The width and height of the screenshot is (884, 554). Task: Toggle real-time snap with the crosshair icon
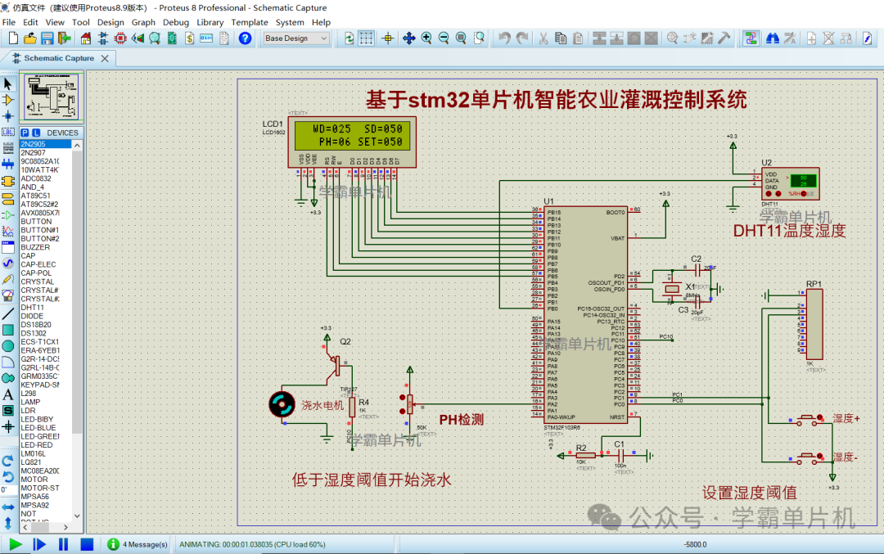pyautogui.click(x=388, y=38)
